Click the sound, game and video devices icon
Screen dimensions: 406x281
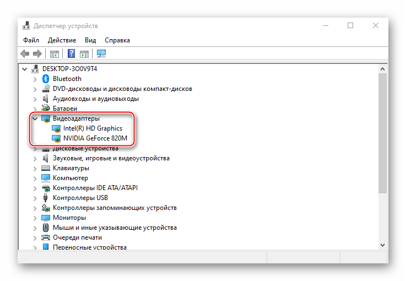tap(45, 158)
